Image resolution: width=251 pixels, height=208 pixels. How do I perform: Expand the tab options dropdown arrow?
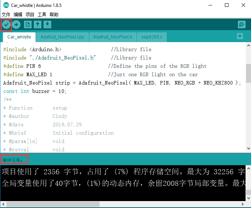point(240,36)
